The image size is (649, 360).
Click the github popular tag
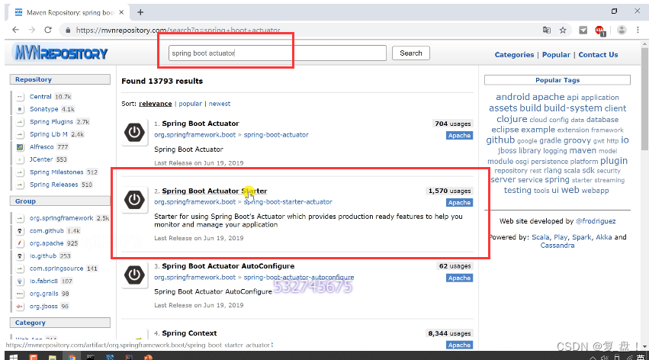(x=500, y=140)
